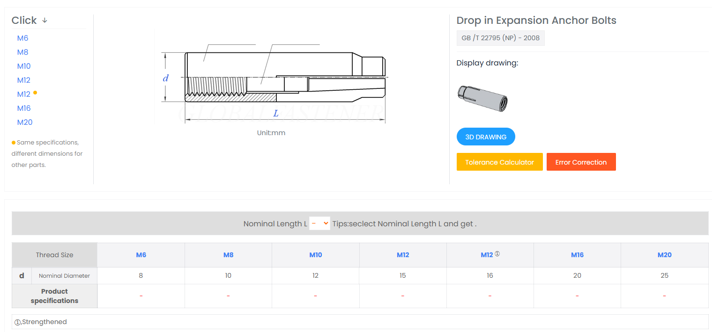Select M20 in the Click sidebar list
The image size is (712, 332).
[25, 123]
